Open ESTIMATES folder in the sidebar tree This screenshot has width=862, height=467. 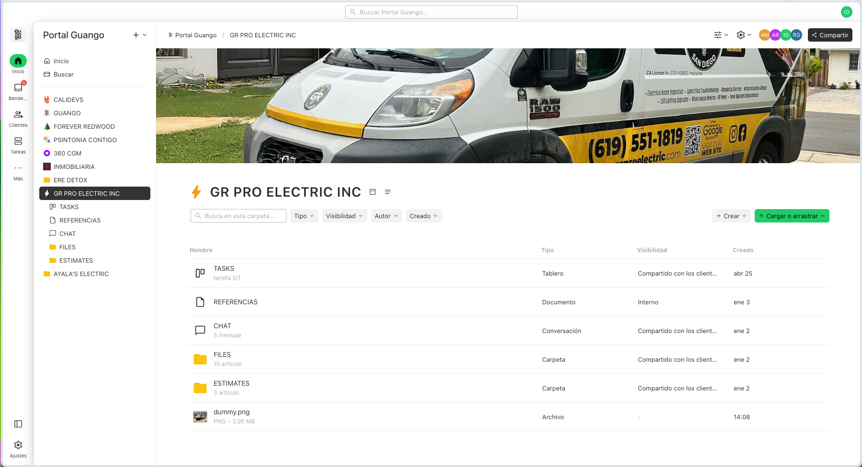pyautogui.click(x=95, y=260)
